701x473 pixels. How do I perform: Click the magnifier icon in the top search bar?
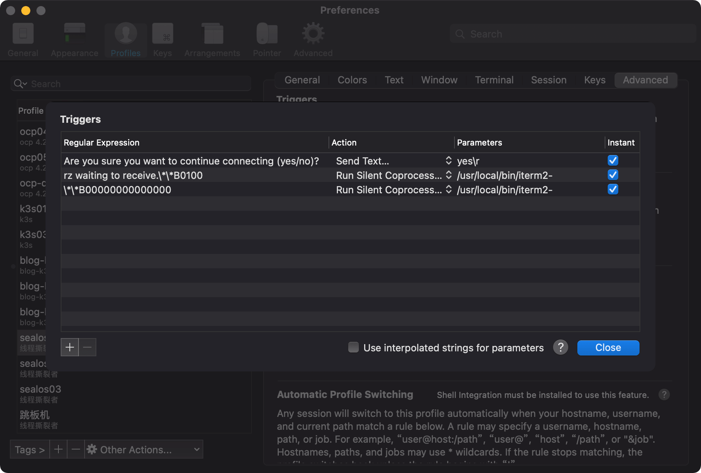(x=460, y=34)
